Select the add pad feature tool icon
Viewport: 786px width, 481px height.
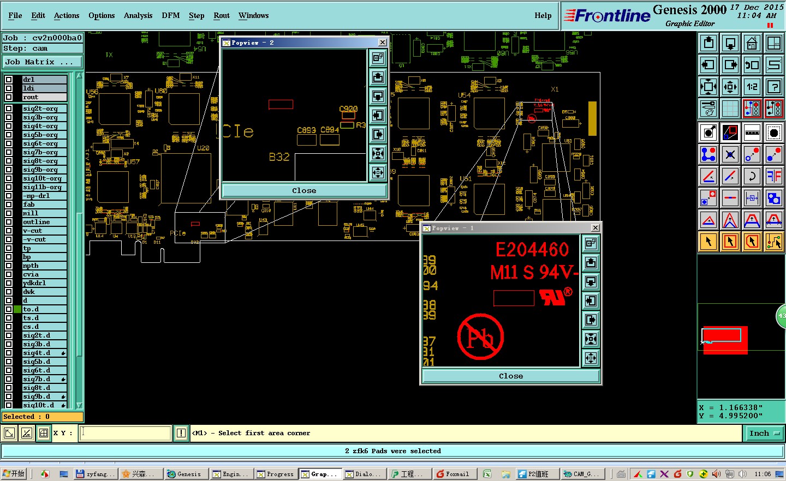(x=708, y=133)
